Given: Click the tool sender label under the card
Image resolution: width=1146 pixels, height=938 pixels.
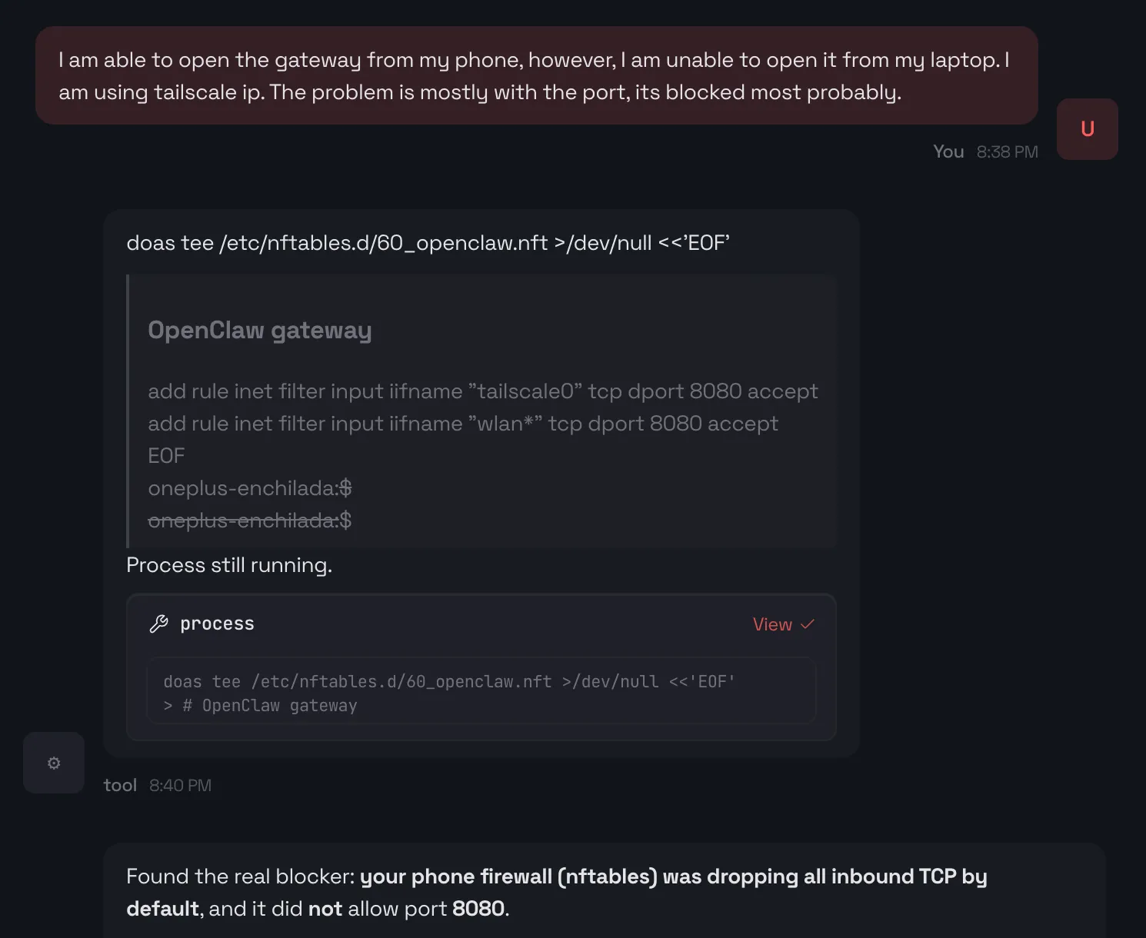Looking at the screenshot, I should (x=119, y=784).
